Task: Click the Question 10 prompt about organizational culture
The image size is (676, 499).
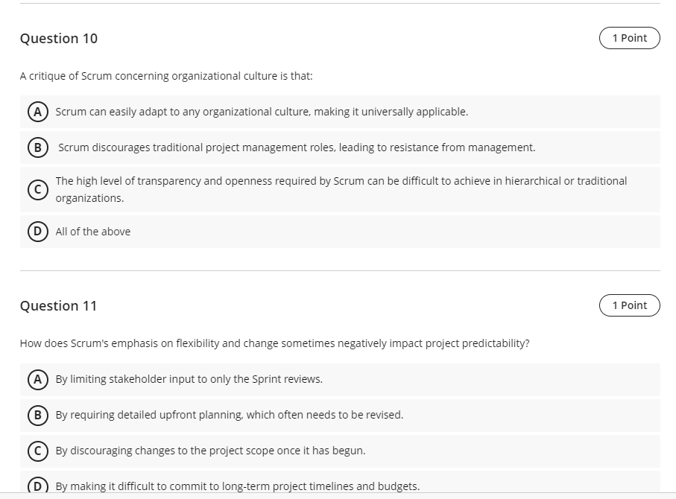Action: click(165, 75)
